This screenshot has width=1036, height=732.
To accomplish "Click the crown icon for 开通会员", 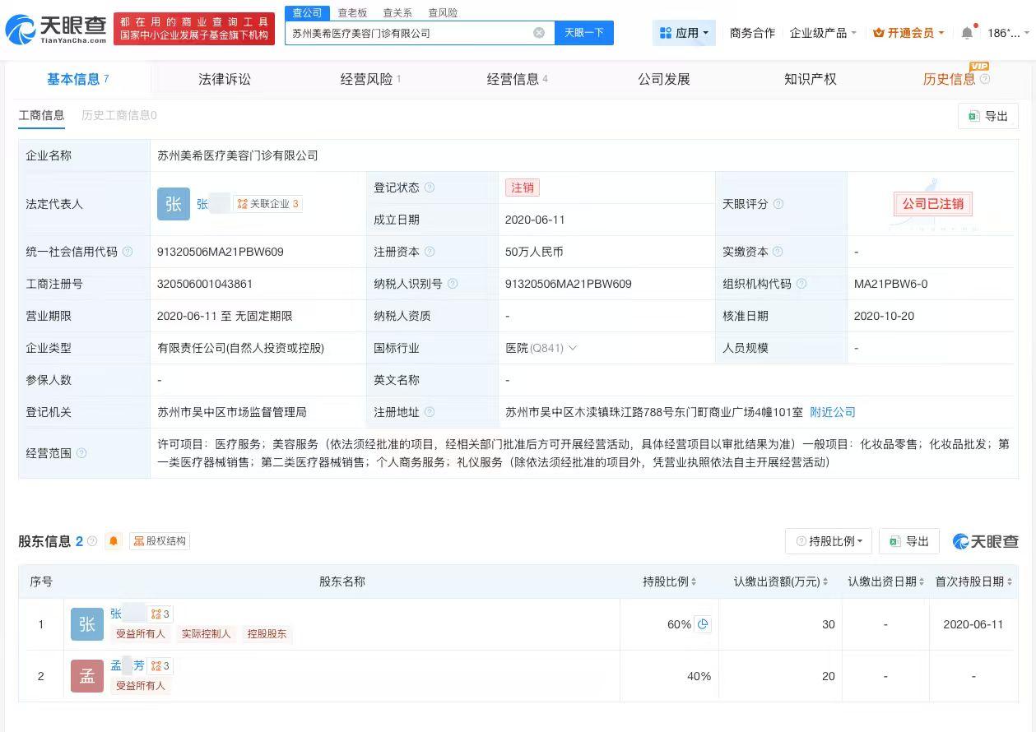I will point(879,33).
